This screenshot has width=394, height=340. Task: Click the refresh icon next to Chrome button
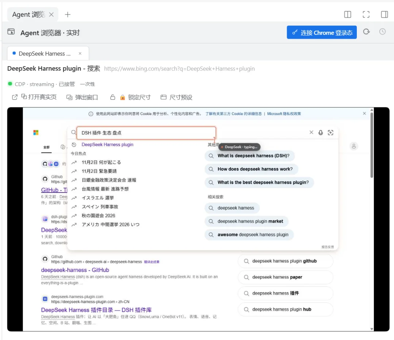click(x=366, y=32)
